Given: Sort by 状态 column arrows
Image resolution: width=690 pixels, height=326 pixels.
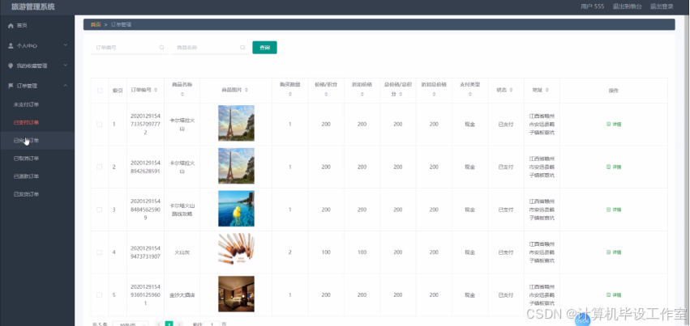Looking at the screenshot, I should click(512, 90).
